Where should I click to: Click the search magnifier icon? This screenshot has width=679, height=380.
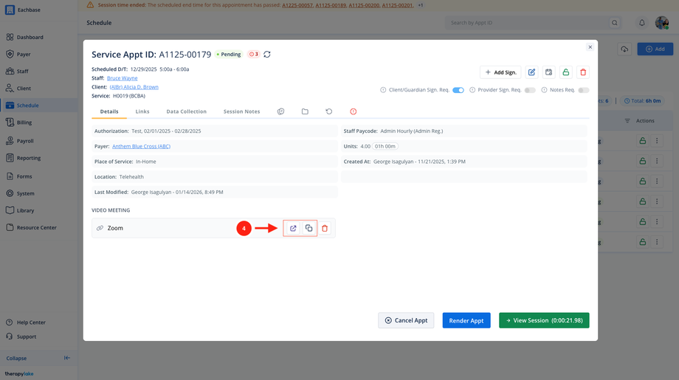[x=615, y=23]
